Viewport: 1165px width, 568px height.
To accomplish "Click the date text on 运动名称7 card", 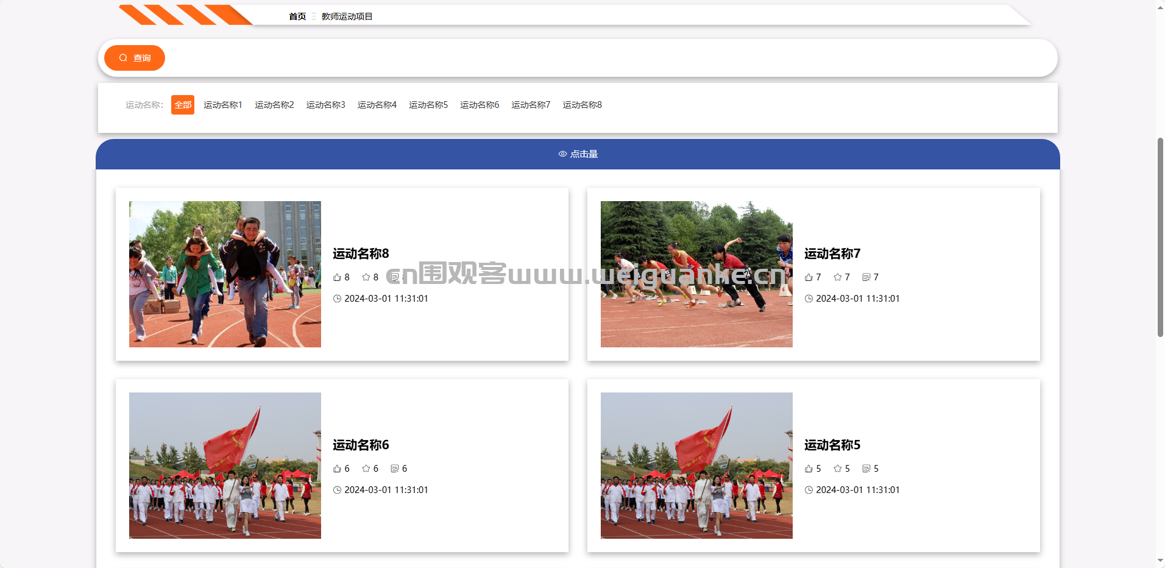I will [x=858, y=299].
